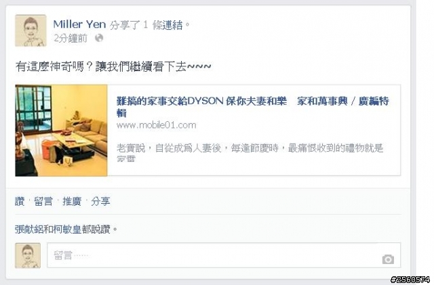Open the living room link thumbnail

point(61,131)
